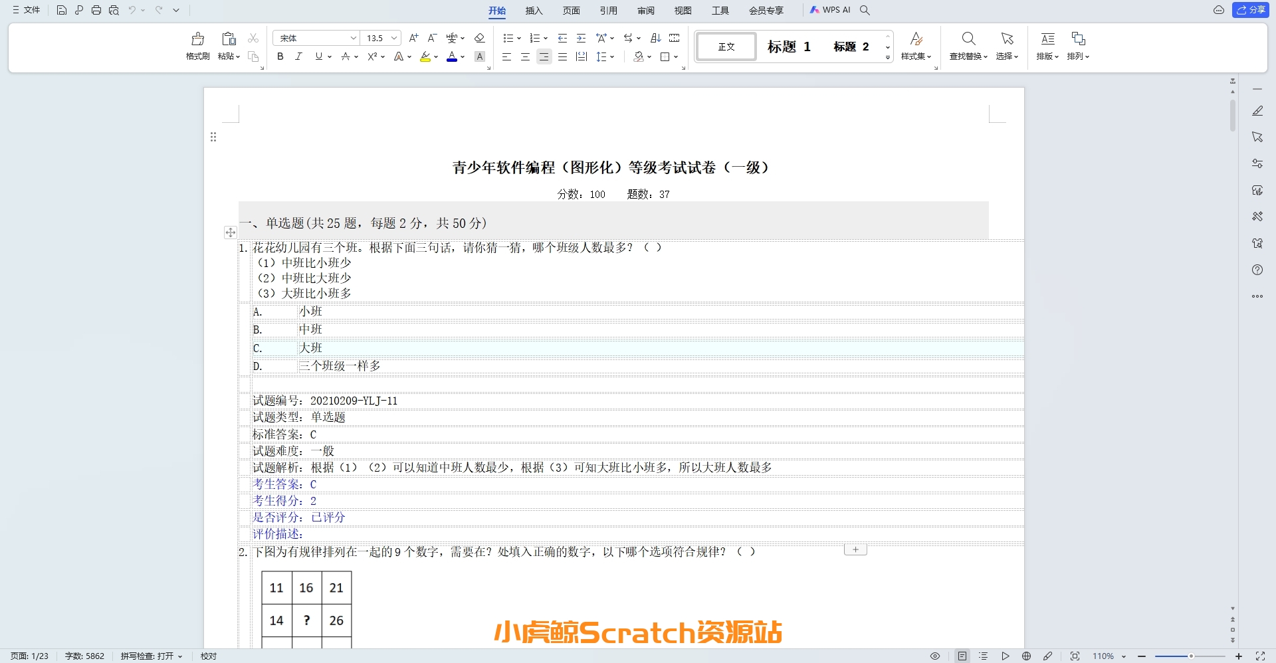Viewport: 1276px width, 663px height.
Task: Toggle Italic formatting
Action: pyautogui.click(x=299, y=56)
